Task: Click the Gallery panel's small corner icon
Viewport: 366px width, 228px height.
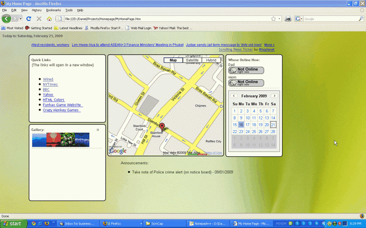Action: (x=98, y=130)
